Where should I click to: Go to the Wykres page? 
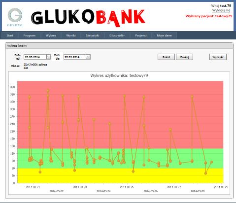[x=51, y=35]
